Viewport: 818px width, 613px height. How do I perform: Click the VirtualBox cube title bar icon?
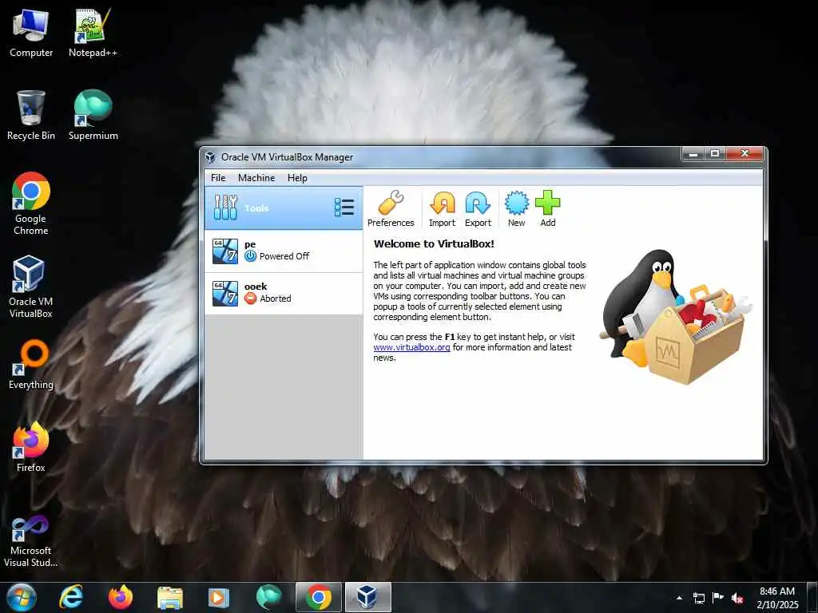(x=210, y=157)
